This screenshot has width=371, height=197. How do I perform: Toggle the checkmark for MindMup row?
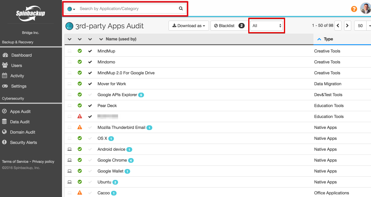pyautogui.click(x=90, y=51)
